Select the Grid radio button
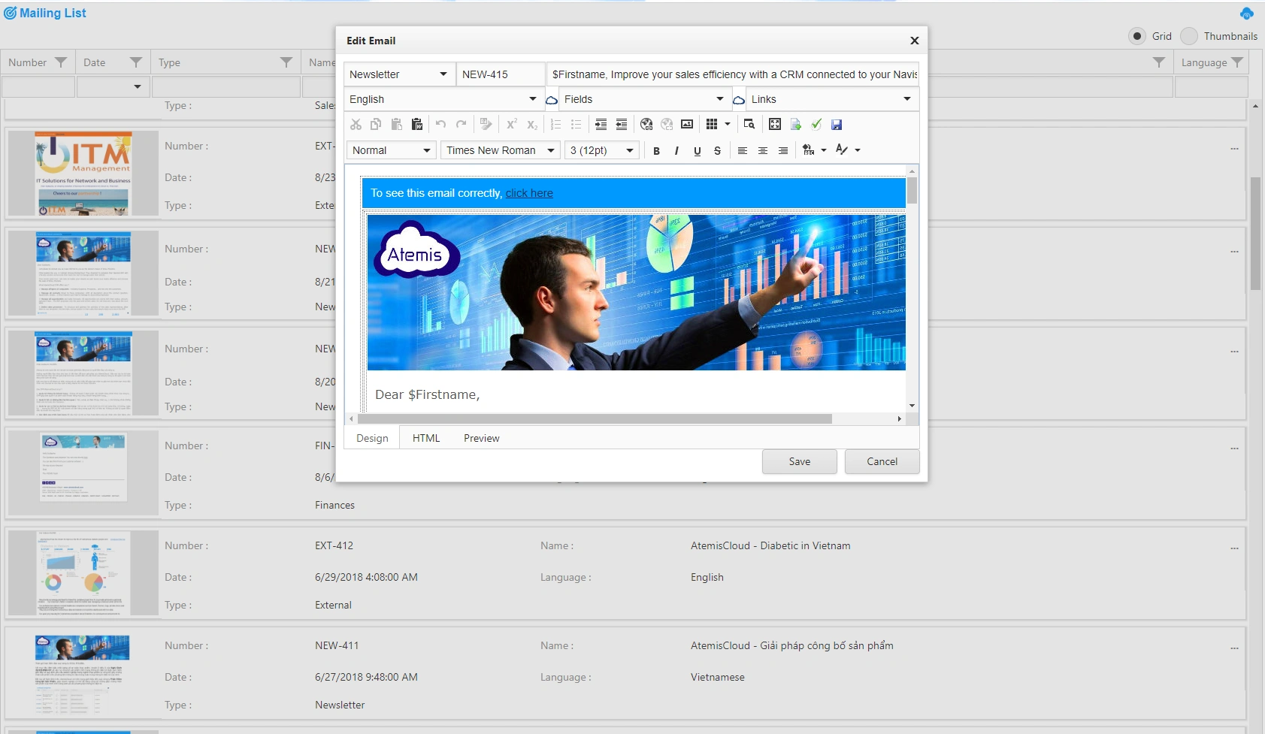This screenshot has width=1265, height=734. [1137, 36]
